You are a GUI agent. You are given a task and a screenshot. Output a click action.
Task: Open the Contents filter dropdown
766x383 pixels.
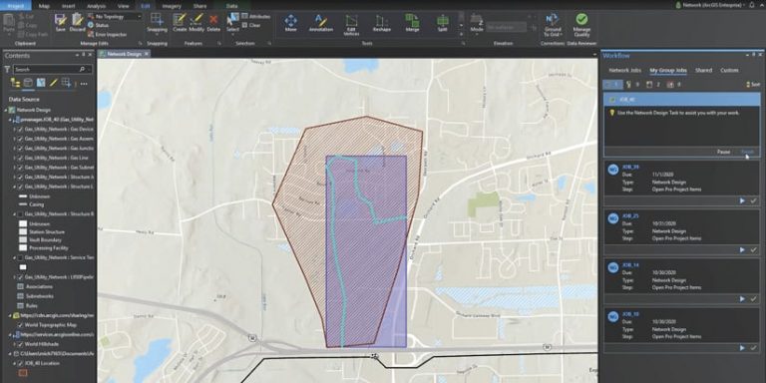(7, 70)
